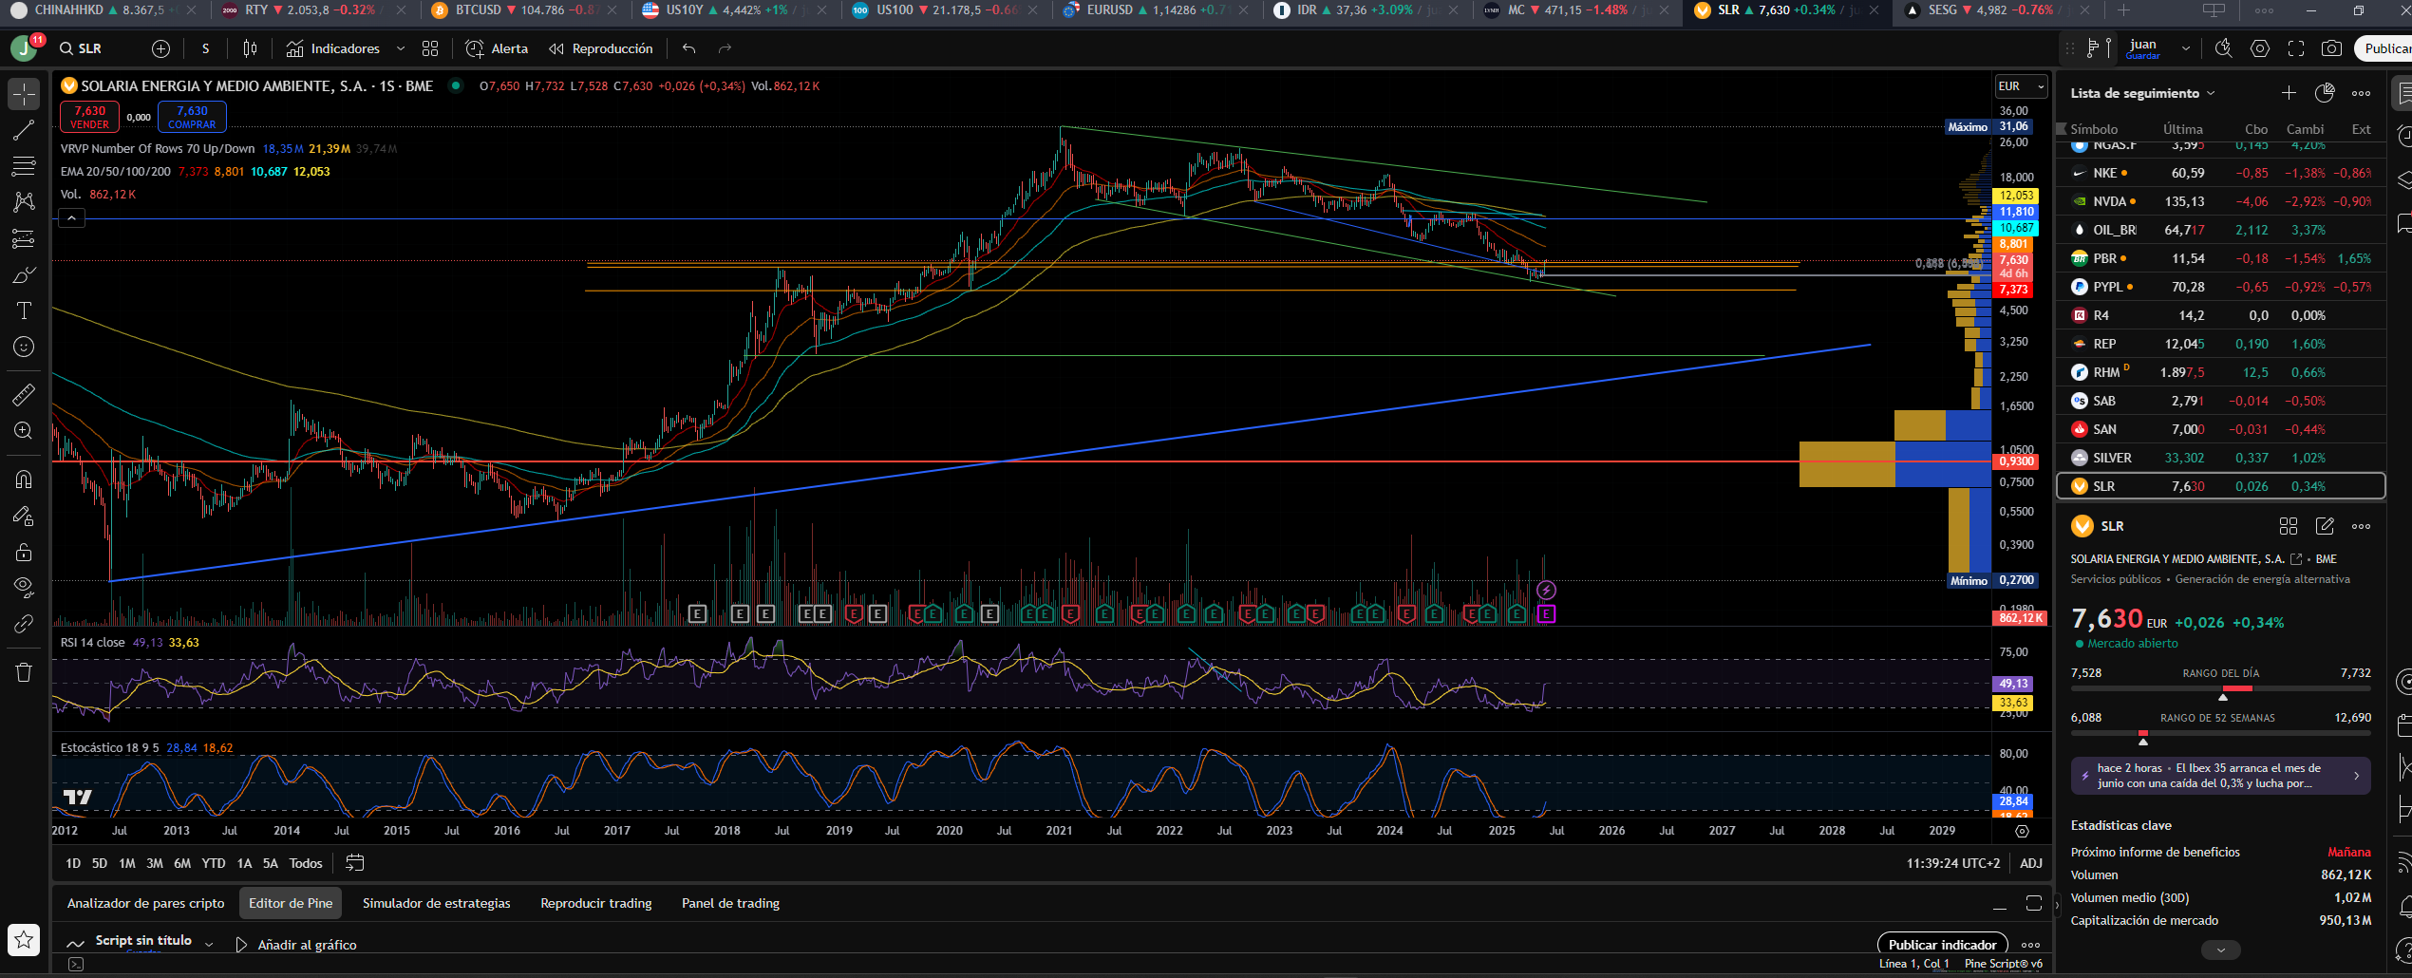Switch to the Simulador de estrategias tab
Image resolution: width=2412 pixels, height=978 pixels.
(437, 903)
